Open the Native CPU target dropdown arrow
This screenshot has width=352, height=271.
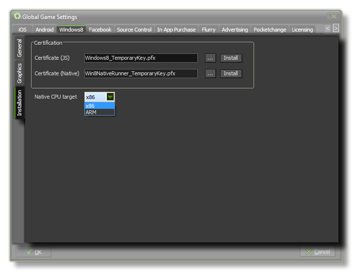111,97
